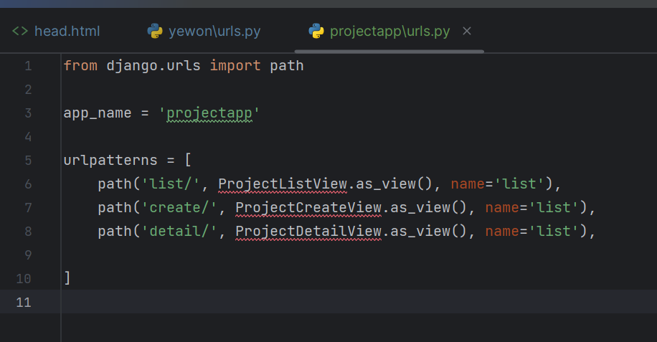Place the cursor on empty line 11
Viewport: 657px width, 342px height.
359,302
